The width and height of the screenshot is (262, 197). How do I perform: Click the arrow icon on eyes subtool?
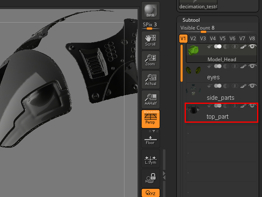pos(210,66)
